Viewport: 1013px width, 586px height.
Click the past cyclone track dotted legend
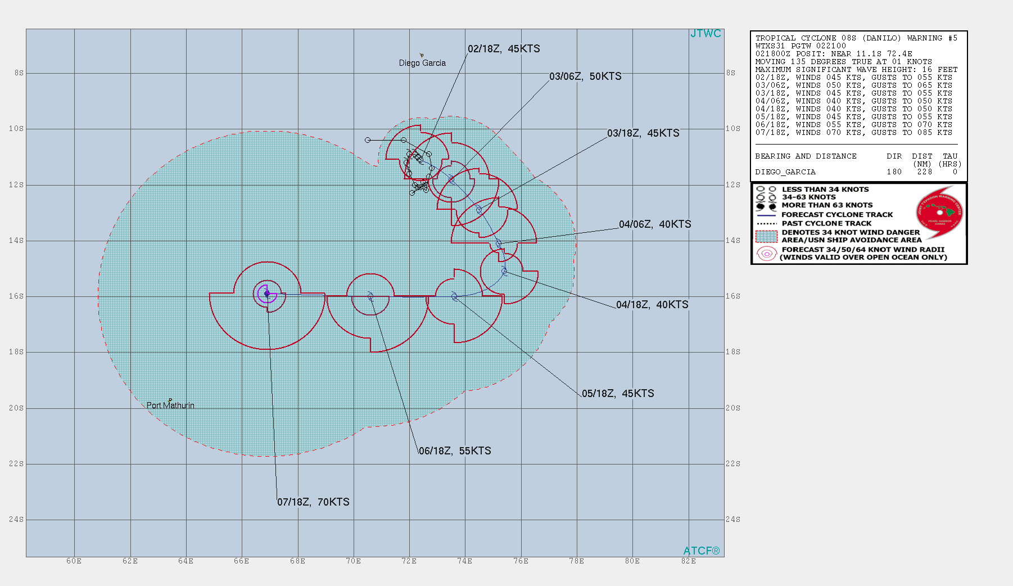tap(766, 223)
